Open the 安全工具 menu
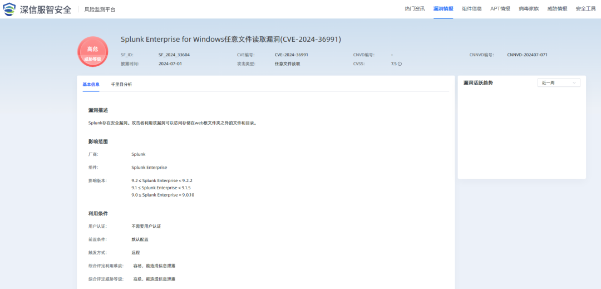The image size is (601, 289). (x=585, y=9)
